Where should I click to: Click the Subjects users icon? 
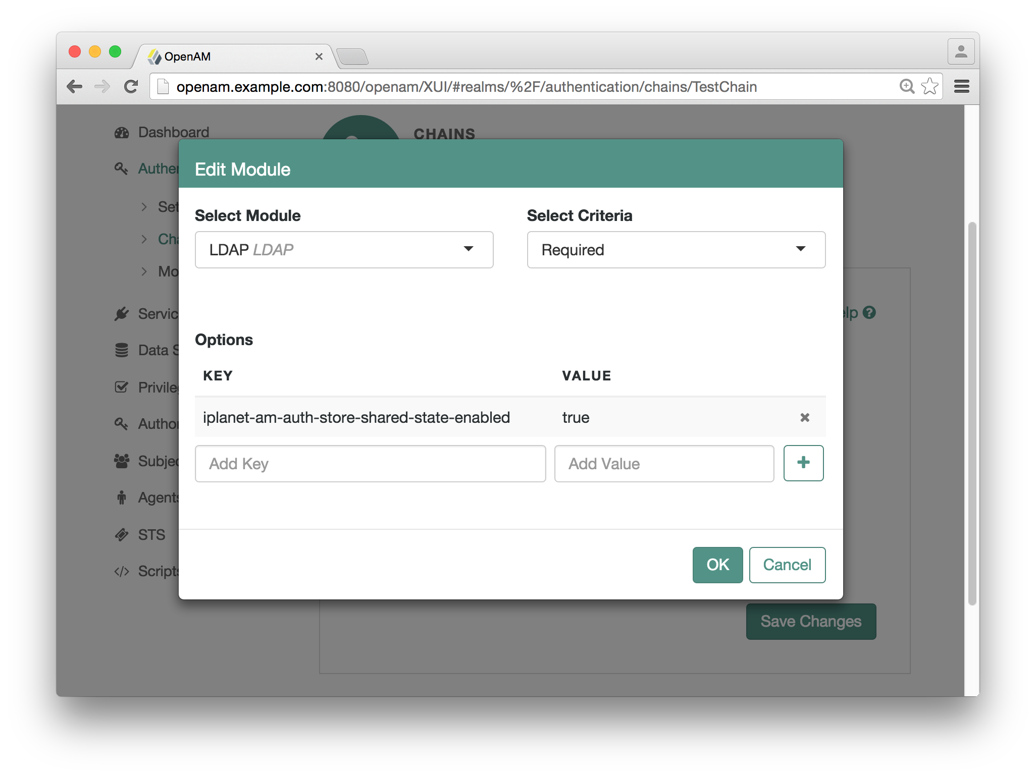click(x=122, y=461)
